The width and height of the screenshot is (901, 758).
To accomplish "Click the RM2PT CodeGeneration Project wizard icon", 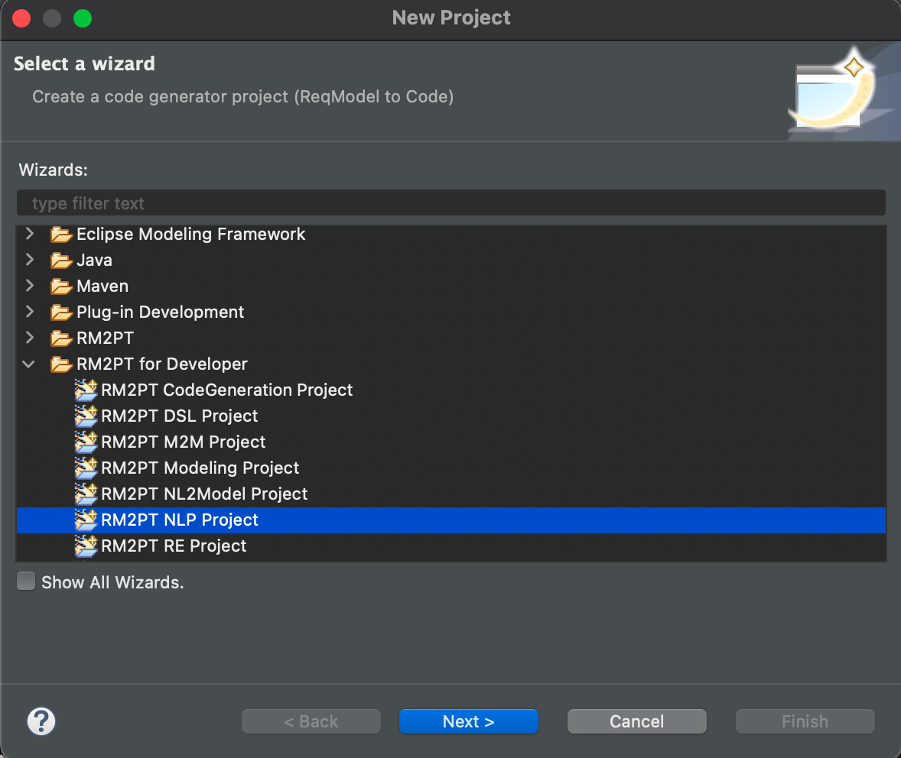I will point(86,390).
